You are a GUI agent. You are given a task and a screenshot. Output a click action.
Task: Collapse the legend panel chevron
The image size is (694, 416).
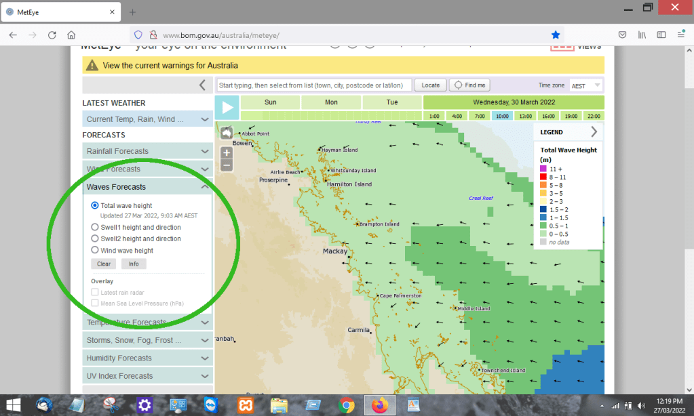(x=594, y=131)
